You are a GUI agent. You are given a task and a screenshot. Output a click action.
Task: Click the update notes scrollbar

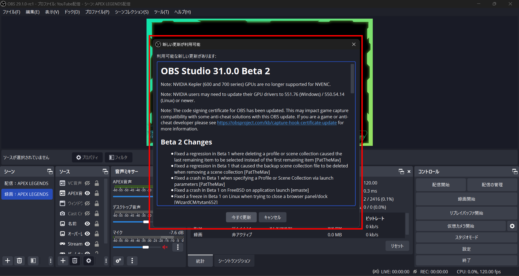(352, 79)
